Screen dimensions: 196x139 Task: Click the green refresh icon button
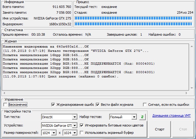[142, 117]
